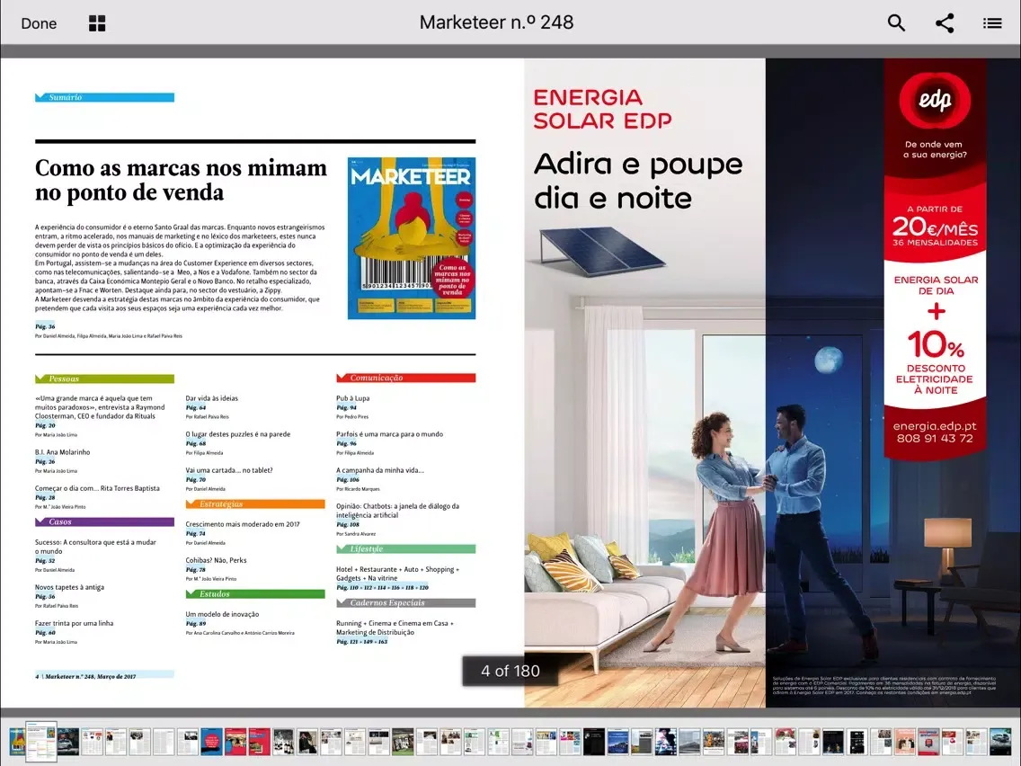Open "Vai uma cartada... no tablet?"

click(x=229, y=470)
